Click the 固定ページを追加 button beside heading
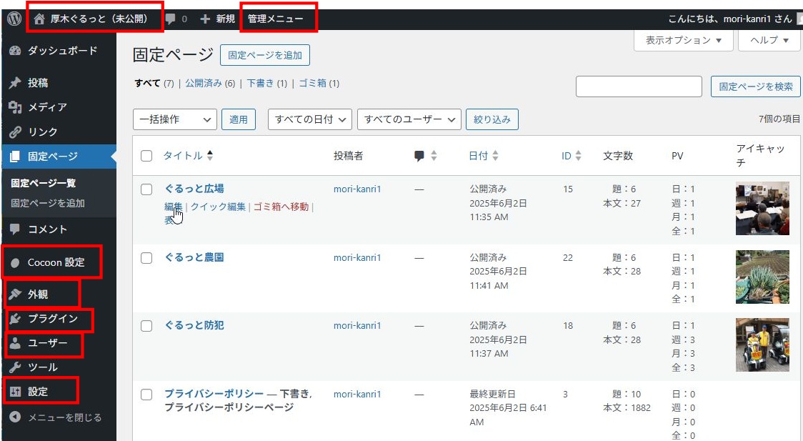 (265, 55)
